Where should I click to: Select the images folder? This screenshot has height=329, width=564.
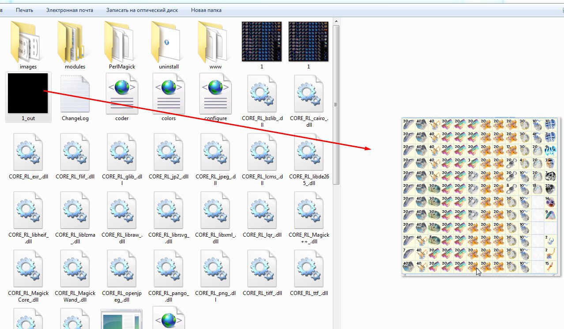(28, 45)
